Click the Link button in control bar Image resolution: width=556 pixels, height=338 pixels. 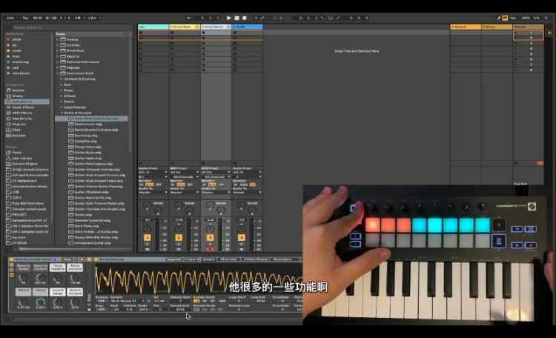[x=10, y=17]
